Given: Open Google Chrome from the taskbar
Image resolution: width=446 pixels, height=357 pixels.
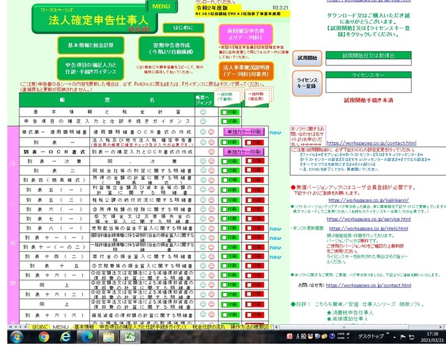Looking at the screenshot, I should (x=44, y=337).
